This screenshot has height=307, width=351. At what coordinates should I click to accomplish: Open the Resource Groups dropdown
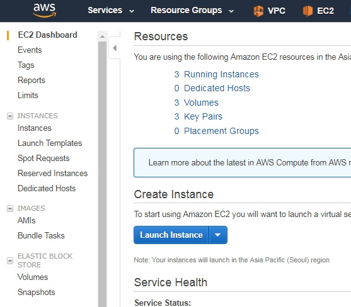192,10
